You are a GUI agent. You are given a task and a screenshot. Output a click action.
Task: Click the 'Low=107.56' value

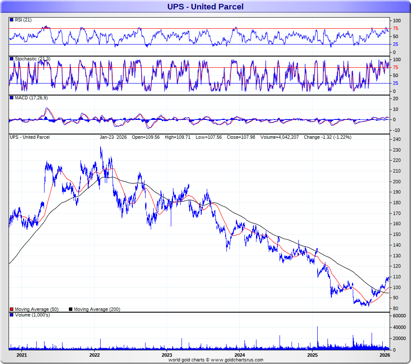[208, 137]
